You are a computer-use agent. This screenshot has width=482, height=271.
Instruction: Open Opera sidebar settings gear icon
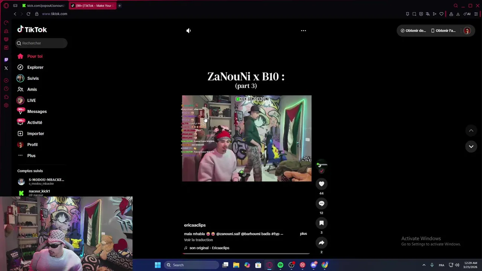coord(6,105)
